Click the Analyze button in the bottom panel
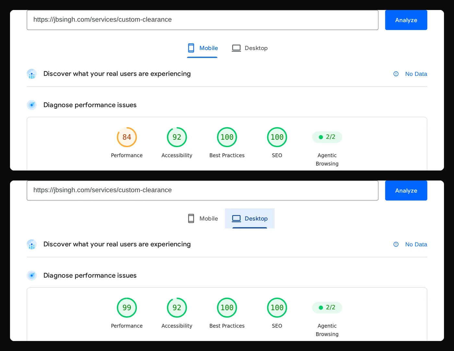Image resolution: width=454 pixels, height=351 pixels. pyautogui.click(x=406, y=191)
